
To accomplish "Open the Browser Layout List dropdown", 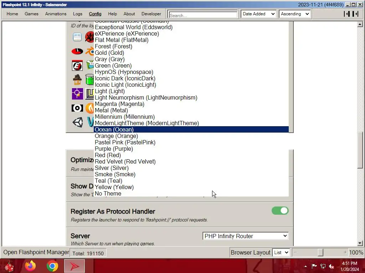I will [281, 252].
